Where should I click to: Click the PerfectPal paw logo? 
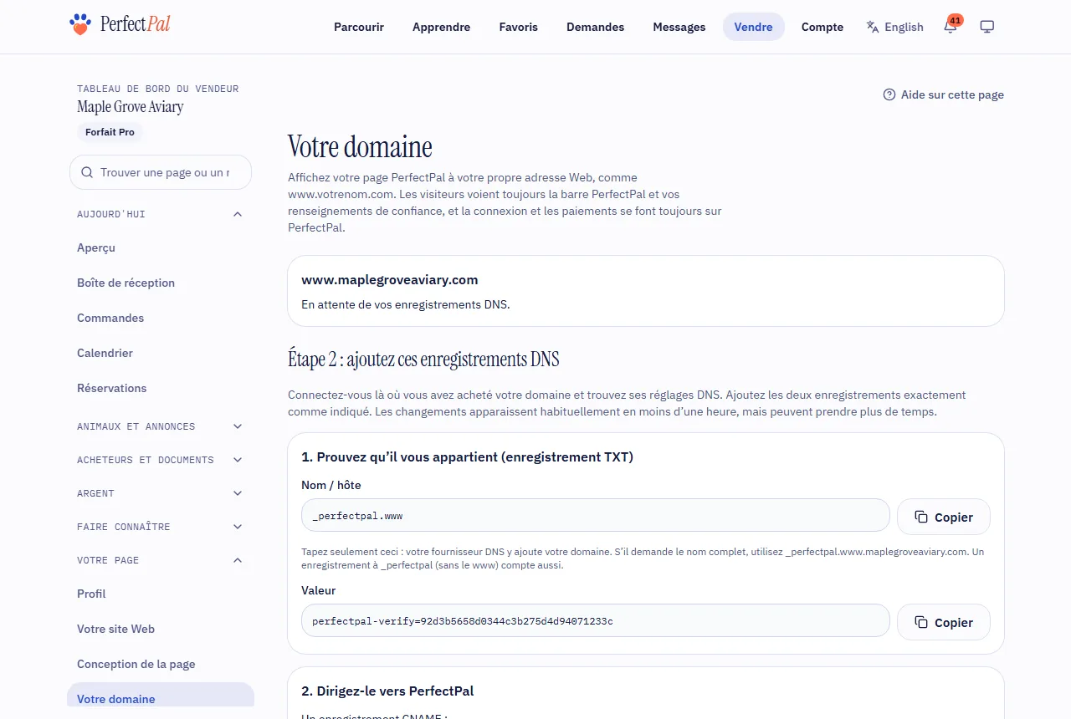[79, 24]
